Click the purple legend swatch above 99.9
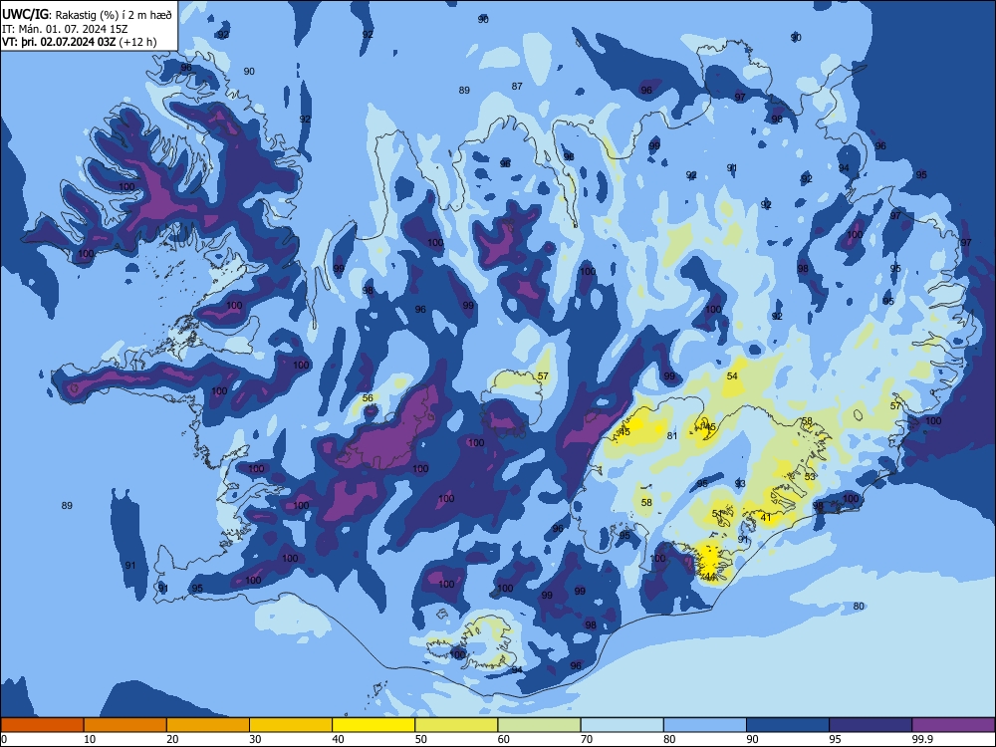Screen dimensions: 996x747 953,725
